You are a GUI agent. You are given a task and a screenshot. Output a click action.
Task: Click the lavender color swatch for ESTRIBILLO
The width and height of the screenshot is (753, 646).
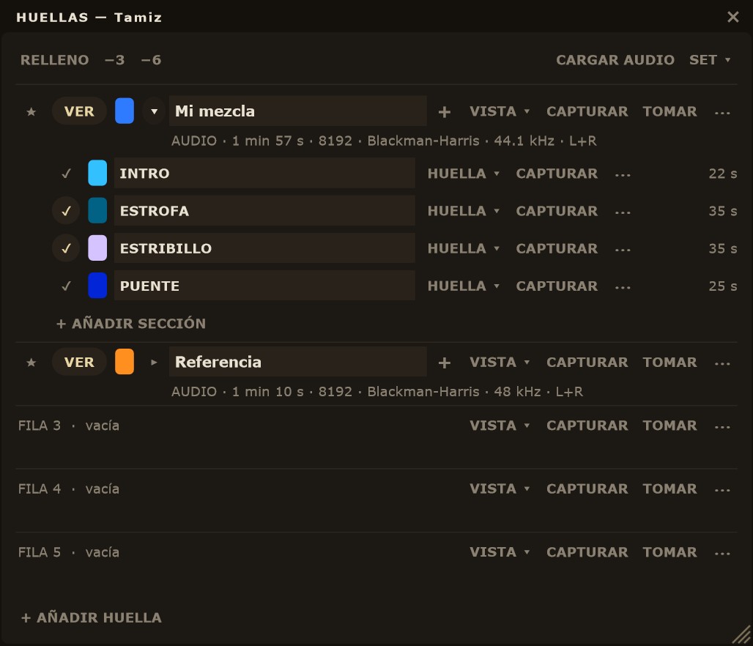pyautogui.click(x=97, y=248)
